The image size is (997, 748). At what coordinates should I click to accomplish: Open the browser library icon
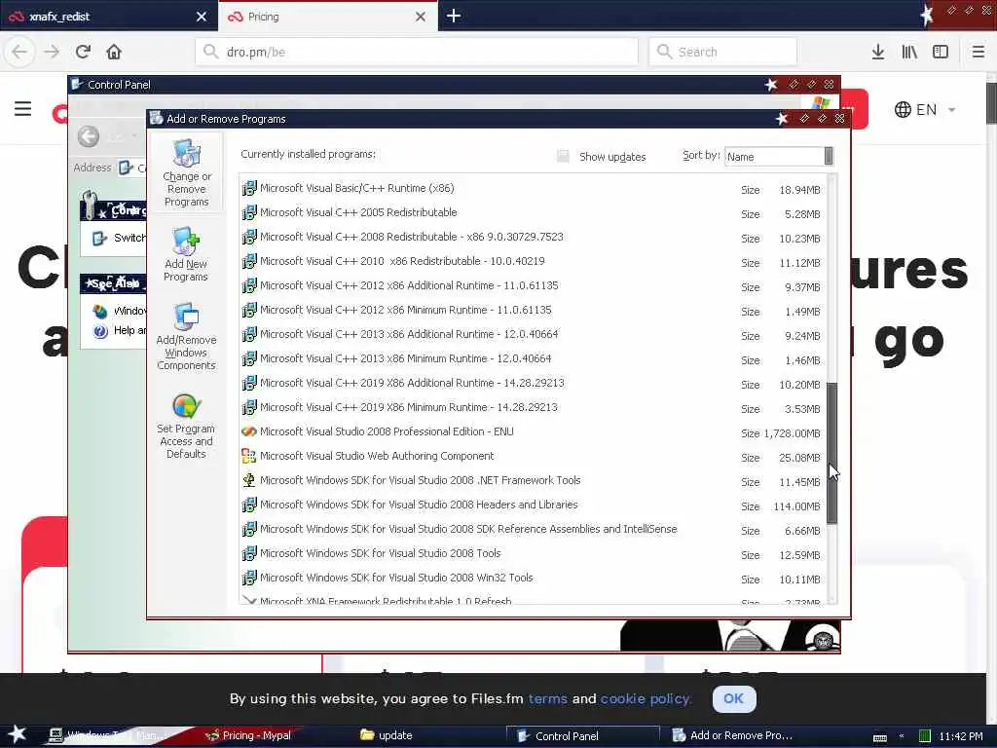pos(909,52)
